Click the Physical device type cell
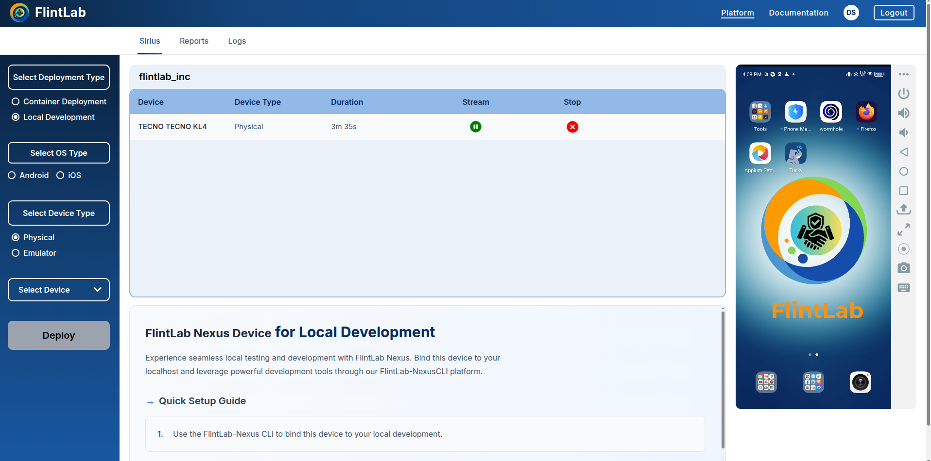The image size is (931, 461). 249,127
